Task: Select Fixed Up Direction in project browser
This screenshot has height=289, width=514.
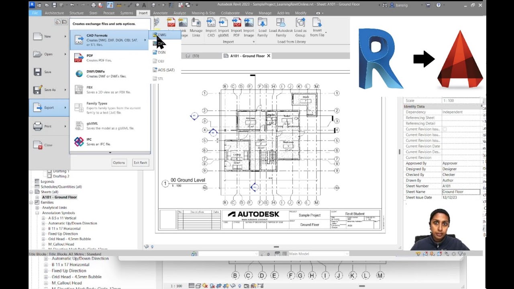Action: [x=63, y=234]
